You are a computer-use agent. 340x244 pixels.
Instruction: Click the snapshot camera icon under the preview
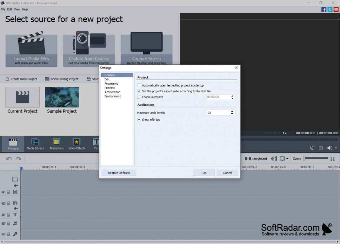coord(321,148)
